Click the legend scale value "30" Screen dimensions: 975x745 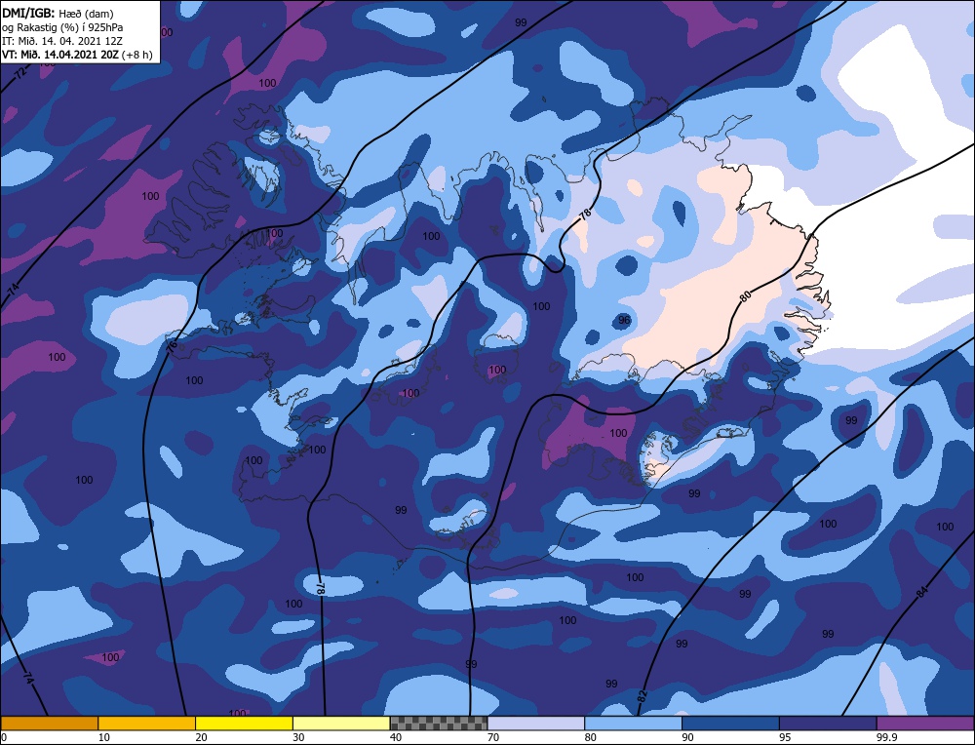pos(298,737)
